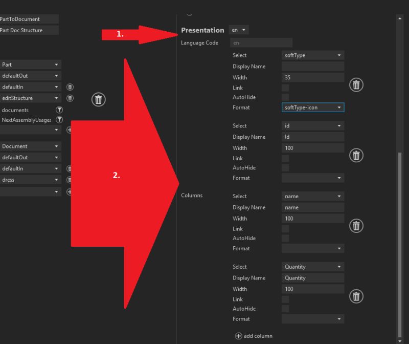Click the small trash icon beside defaultIn

(70, 87)
